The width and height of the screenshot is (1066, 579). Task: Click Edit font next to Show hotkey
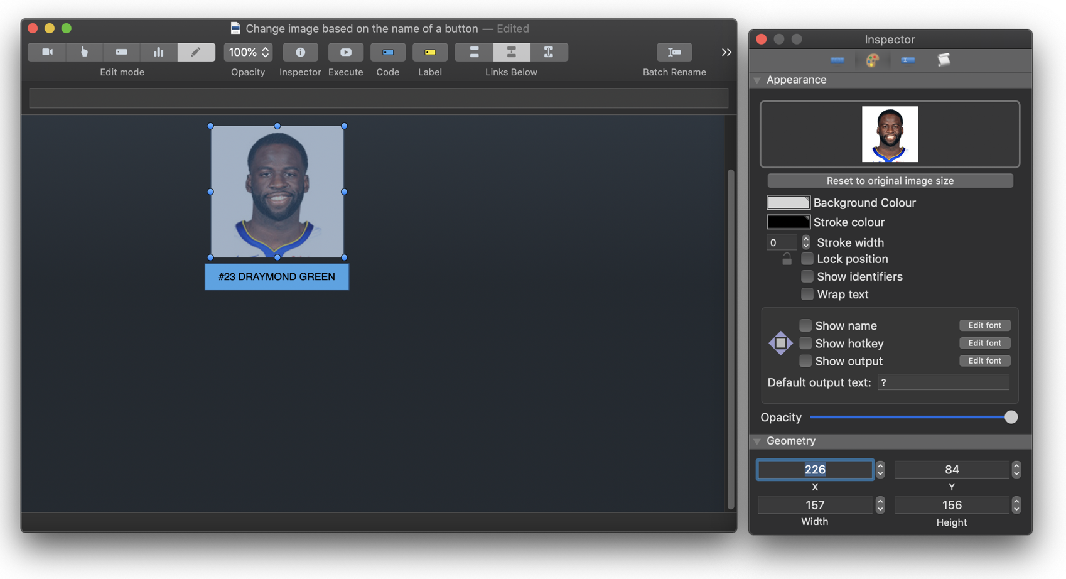coord(984,343)
